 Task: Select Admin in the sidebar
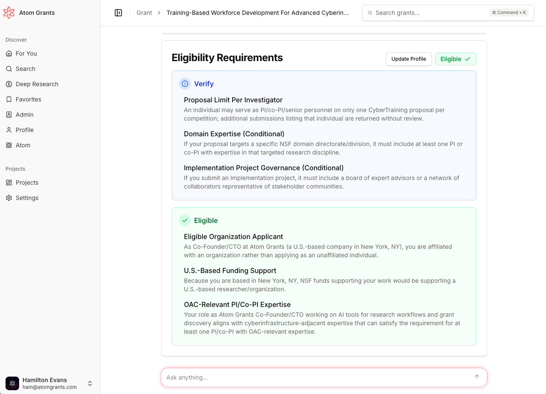(x=25, y=115)
